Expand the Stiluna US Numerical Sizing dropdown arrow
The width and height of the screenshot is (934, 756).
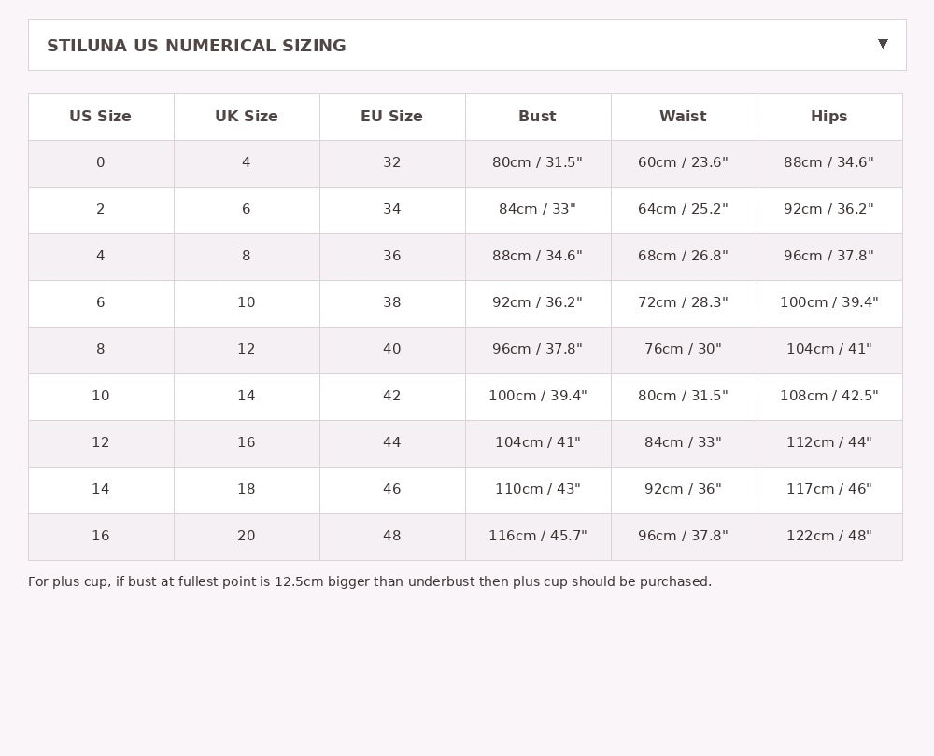point(883,44)
